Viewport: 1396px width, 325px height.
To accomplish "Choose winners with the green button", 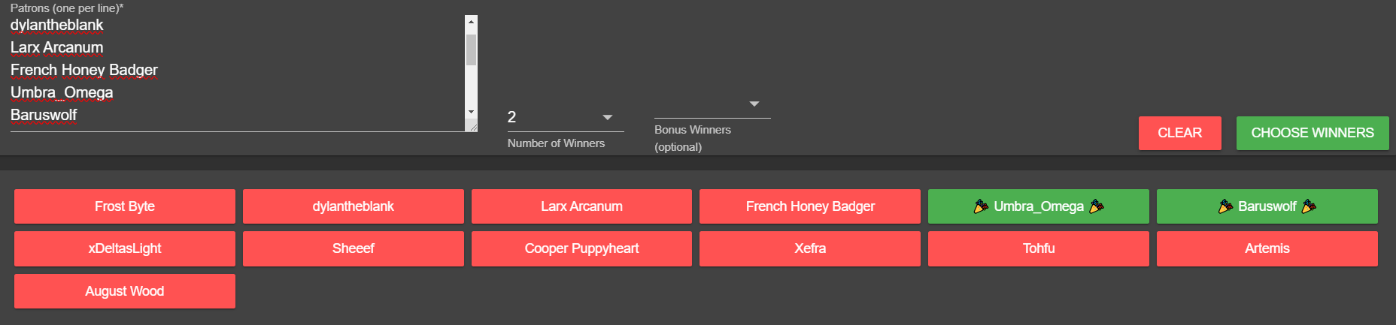I will [1313, 133].
